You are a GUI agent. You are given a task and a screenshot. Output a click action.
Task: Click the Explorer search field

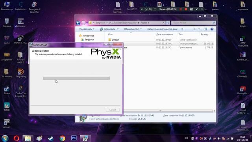coord(193,23)
